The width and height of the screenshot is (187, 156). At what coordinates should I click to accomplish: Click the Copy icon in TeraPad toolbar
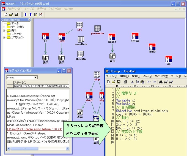pos(137,82)
